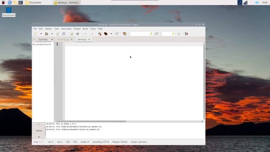The height and width of the screenshot is (152, 270).
Task: Open the File menu
Action: (x=35, y=29)
